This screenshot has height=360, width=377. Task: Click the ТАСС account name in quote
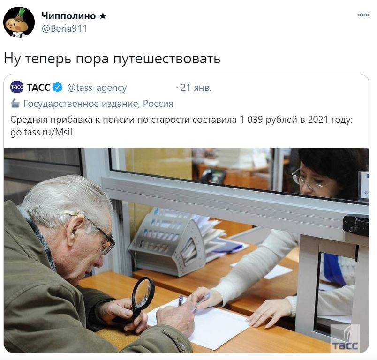pyautogui.click(x=38, y=88)
